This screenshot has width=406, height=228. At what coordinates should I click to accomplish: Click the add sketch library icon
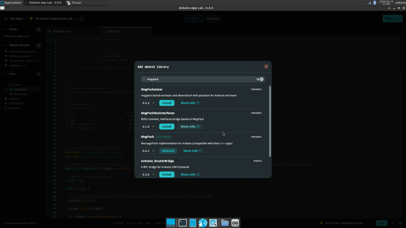click(39, 45)
